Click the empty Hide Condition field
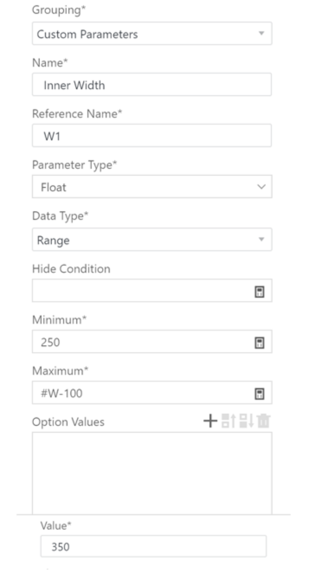 point(152,291)
